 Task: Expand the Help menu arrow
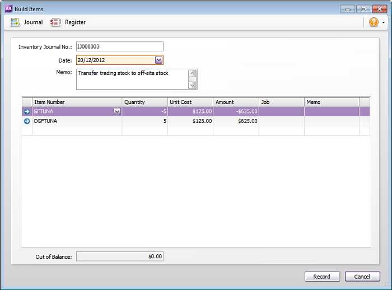(x=384, y=23)
